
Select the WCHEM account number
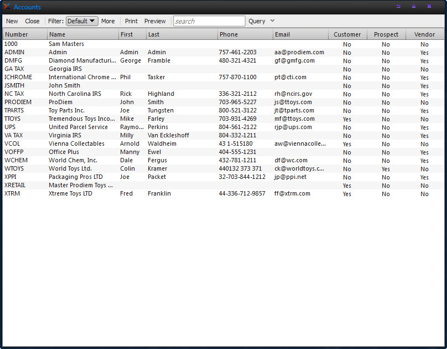click(x=15, y=160)
